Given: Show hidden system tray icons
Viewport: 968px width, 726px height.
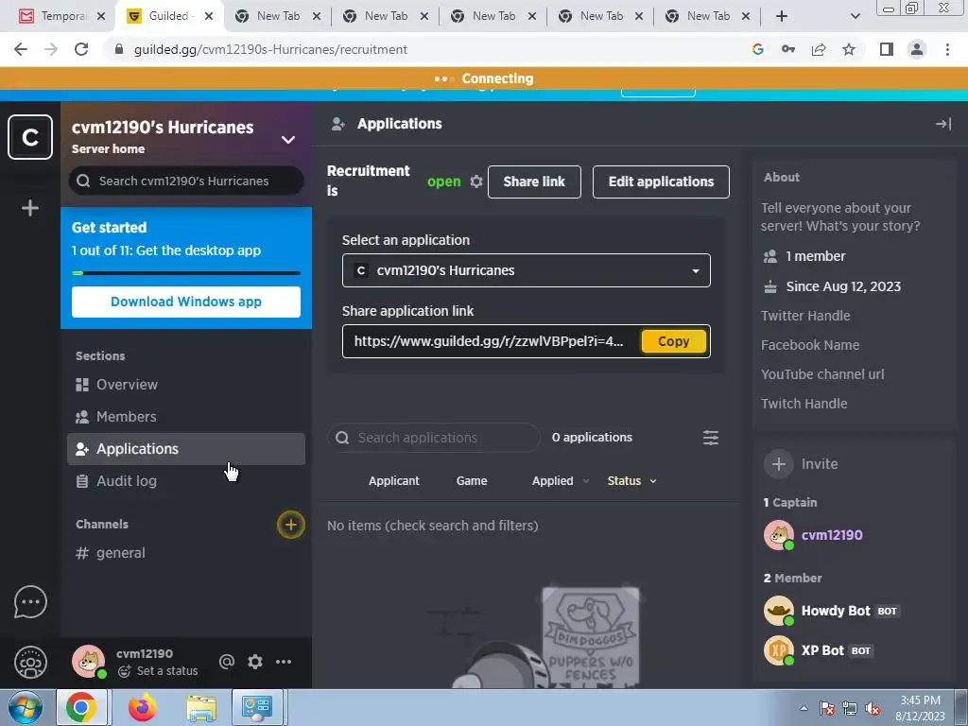Looking at the screenshot, I should [x=804, y=708].
